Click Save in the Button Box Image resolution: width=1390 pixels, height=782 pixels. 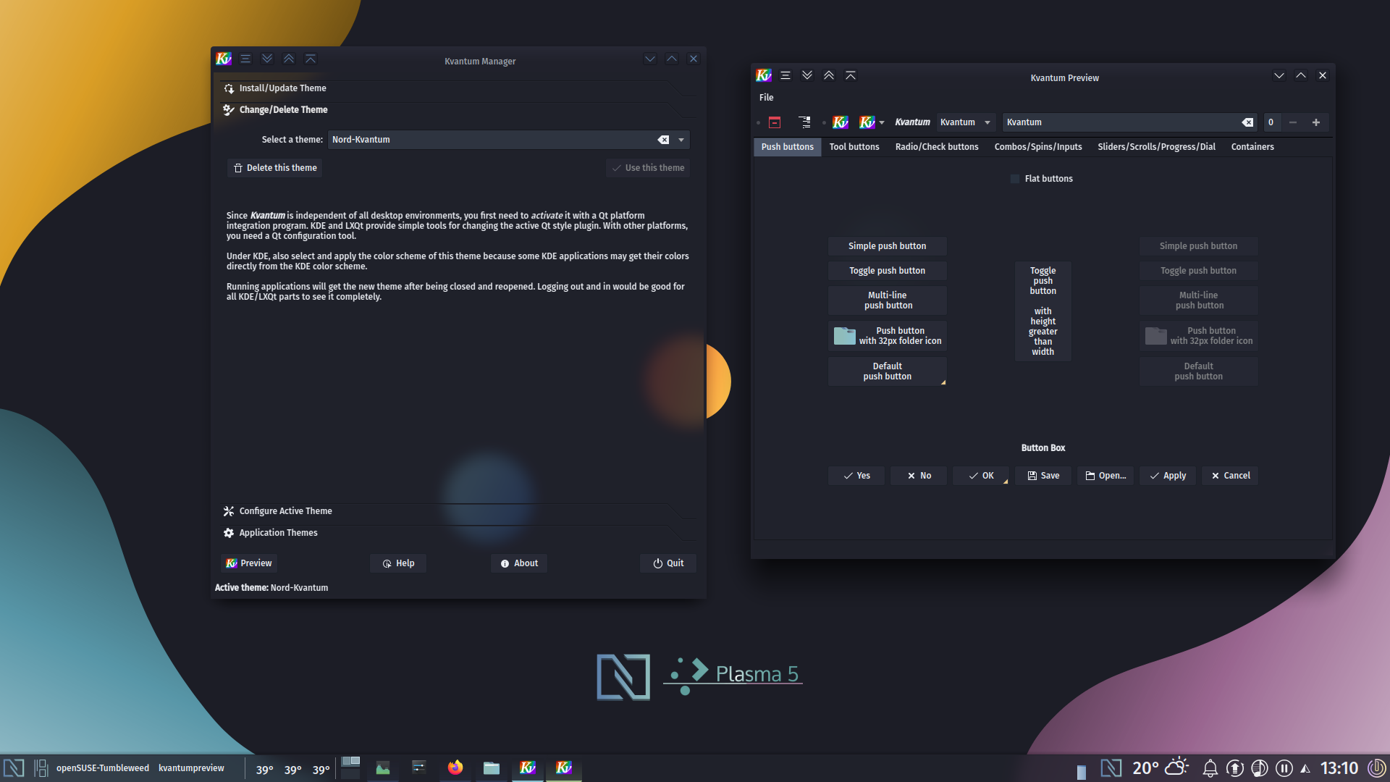coord(1043,476)
